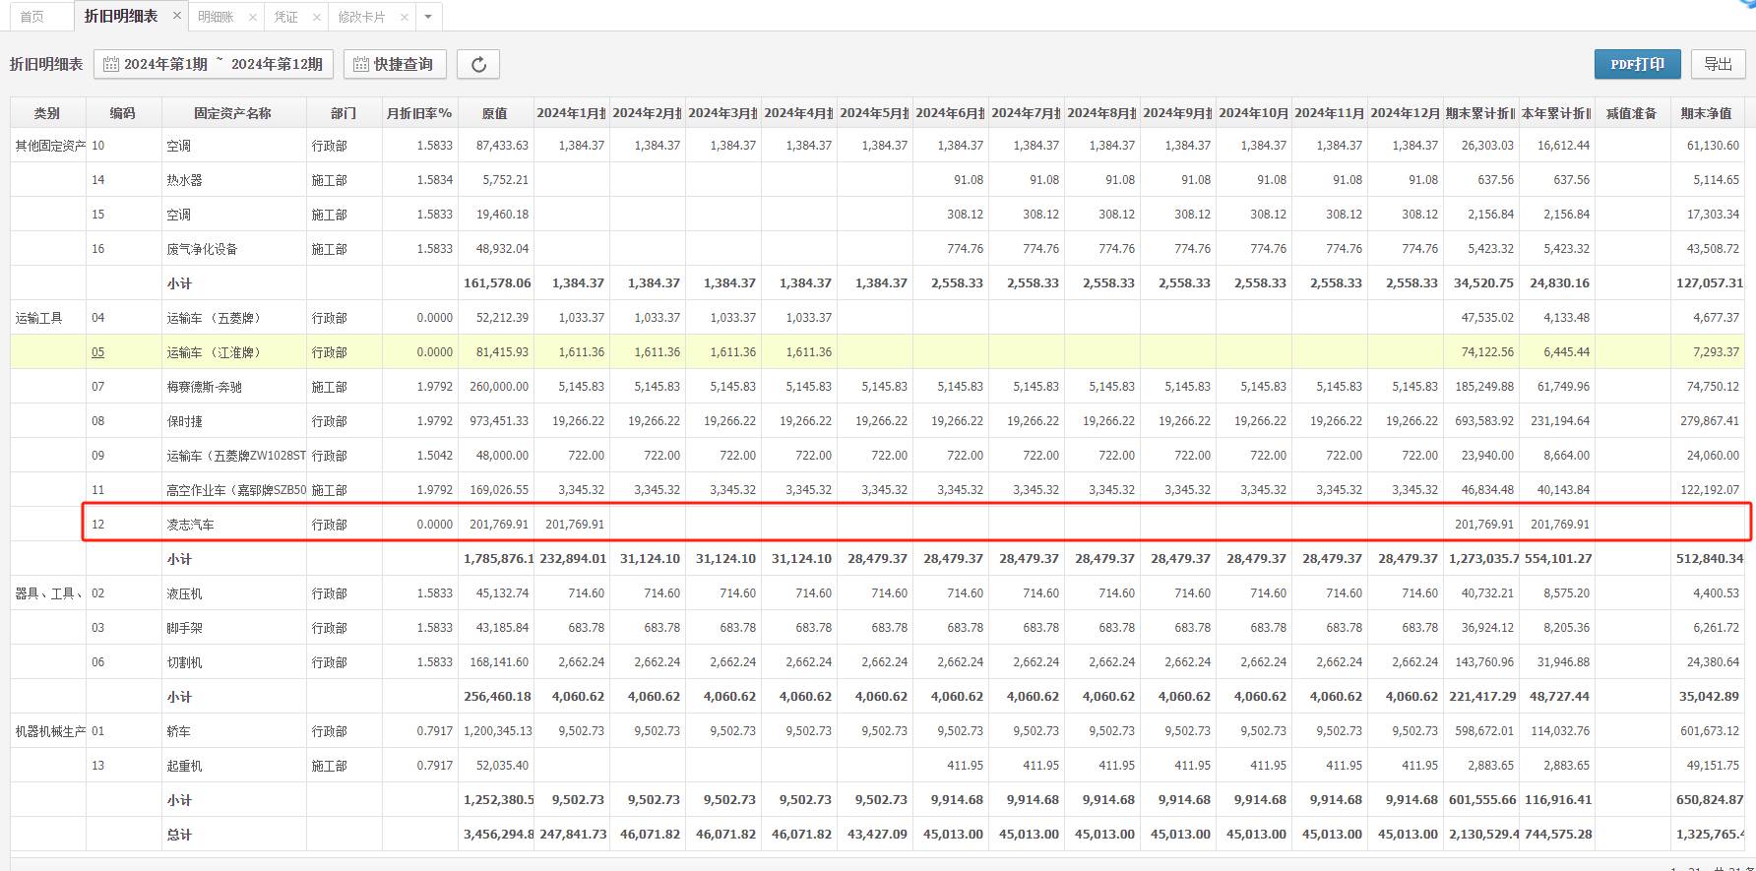Click the 运输工具 category cell

pos(48,318)
